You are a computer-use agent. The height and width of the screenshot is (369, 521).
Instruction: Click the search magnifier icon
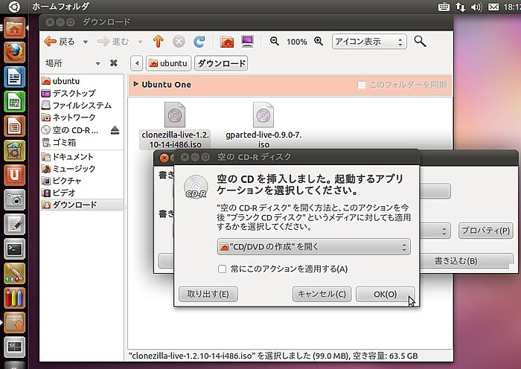pos(420,42)
